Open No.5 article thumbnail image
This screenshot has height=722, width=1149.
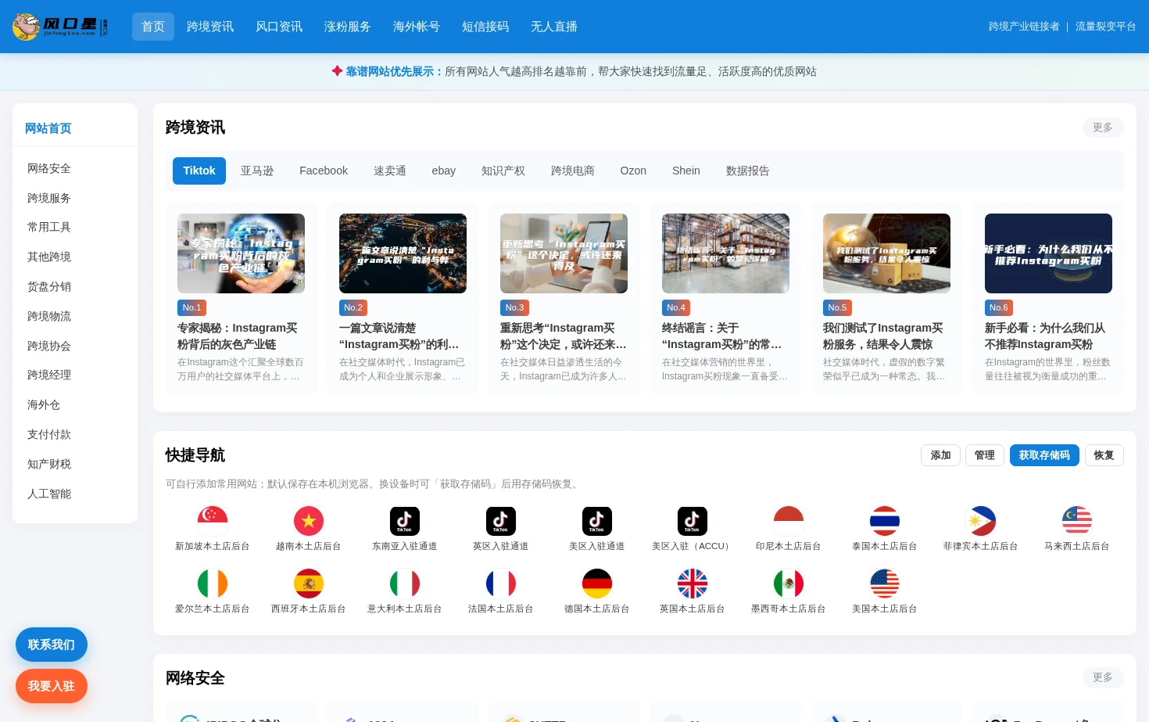(886, 253)
